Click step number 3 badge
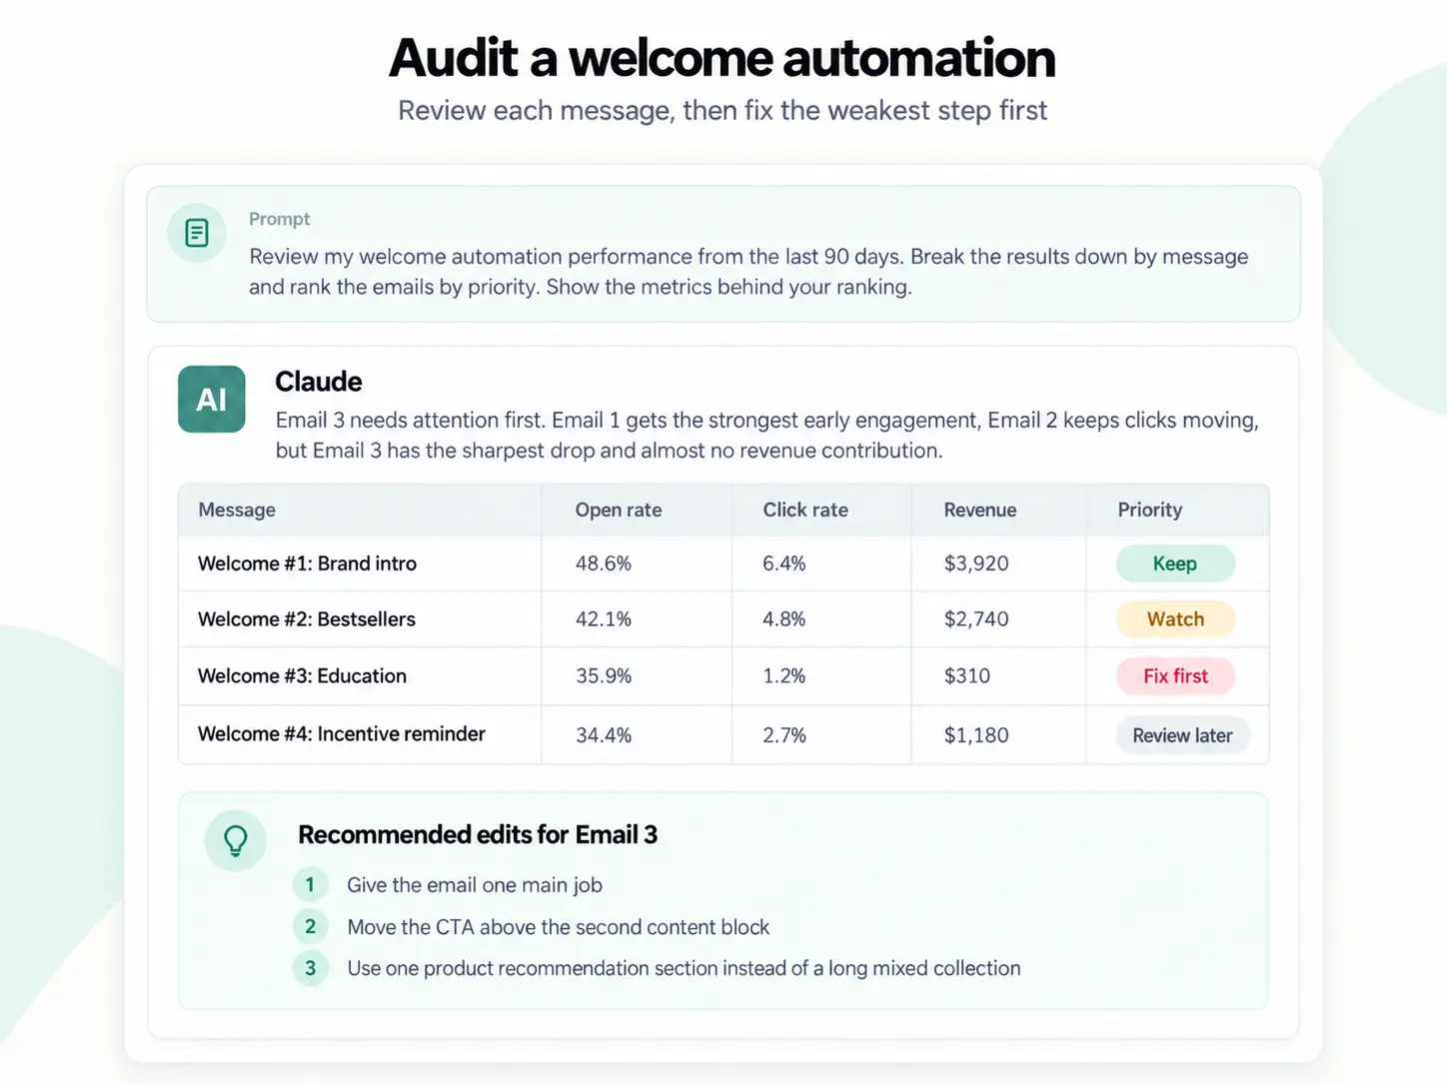Screen dimensions: 1447x1085 310,968
